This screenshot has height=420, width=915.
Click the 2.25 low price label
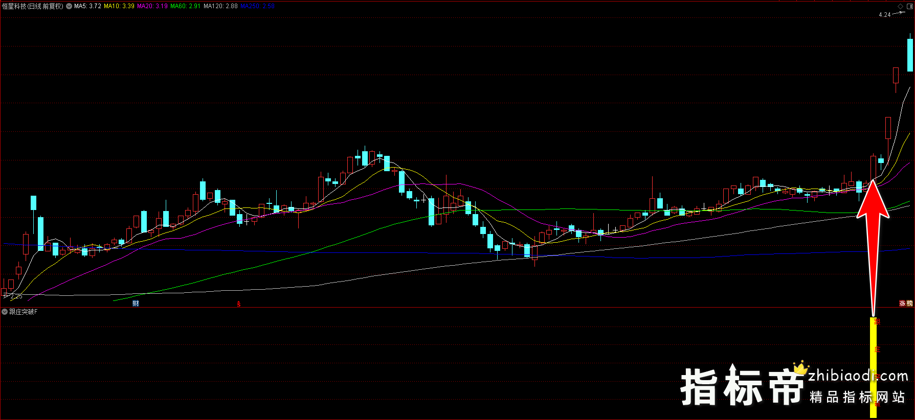[16, 296]
